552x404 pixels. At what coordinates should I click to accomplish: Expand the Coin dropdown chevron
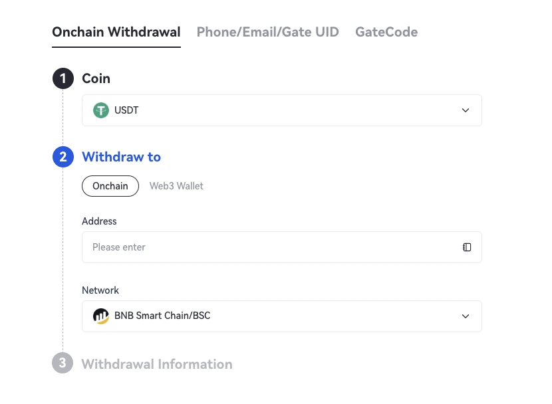(466, 110)
